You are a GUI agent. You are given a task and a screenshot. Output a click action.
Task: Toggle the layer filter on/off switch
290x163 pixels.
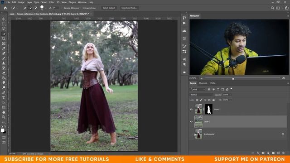coord(231,89)
